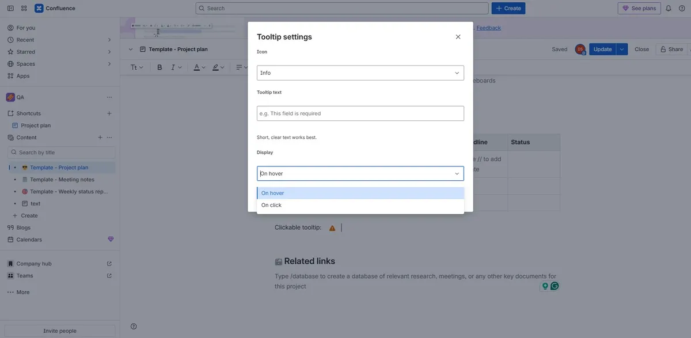The width and height of the screenshot is (691, 338).
Task: Click the Calendars premium gem icon
Action: click(x=111, y=240)
